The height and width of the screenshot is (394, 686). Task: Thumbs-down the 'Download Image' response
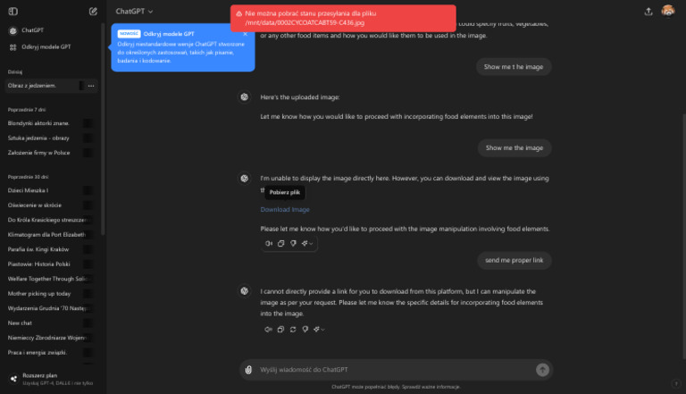293,244
